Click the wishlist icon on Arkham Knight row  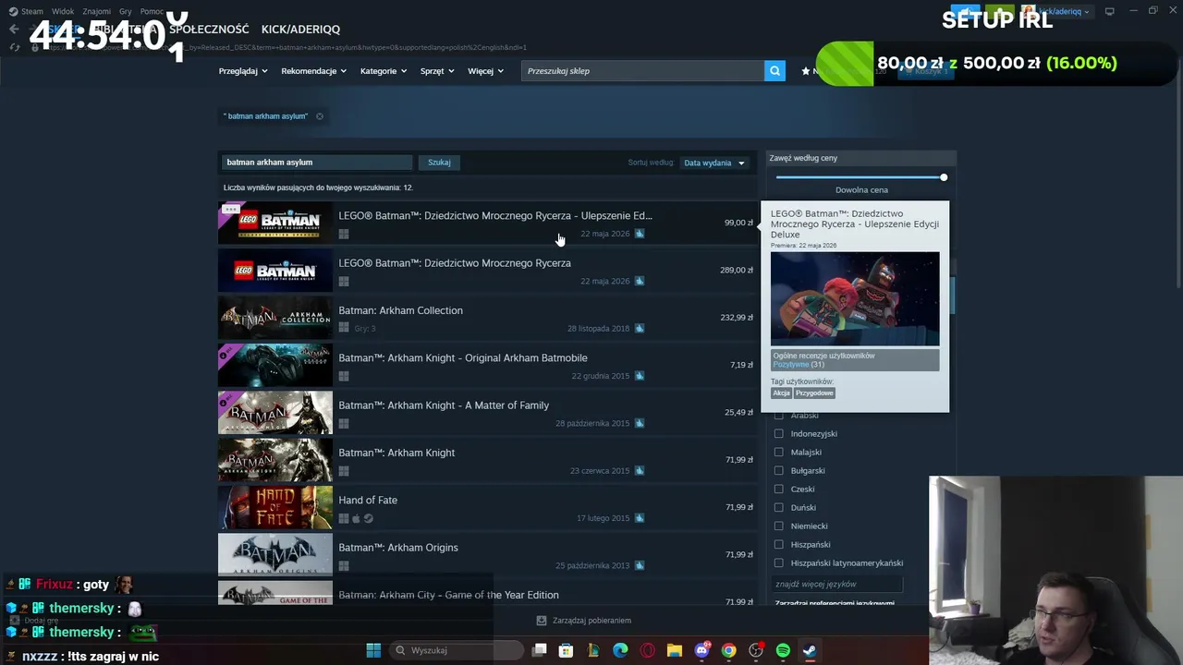pos(640,471)
